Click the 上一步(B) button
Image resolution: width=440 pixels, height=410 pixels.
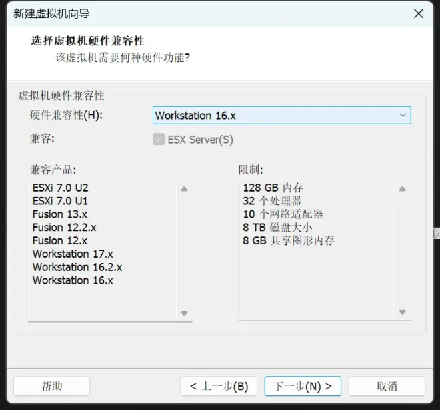coord(219,386)
